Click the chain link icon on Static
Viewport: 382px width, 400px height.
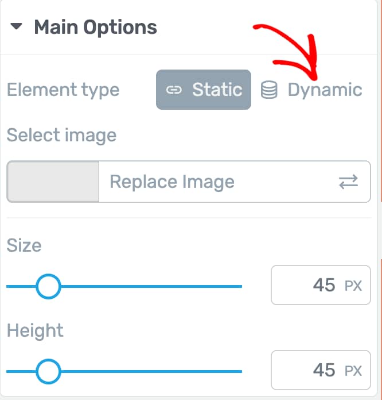click(174, 90)
